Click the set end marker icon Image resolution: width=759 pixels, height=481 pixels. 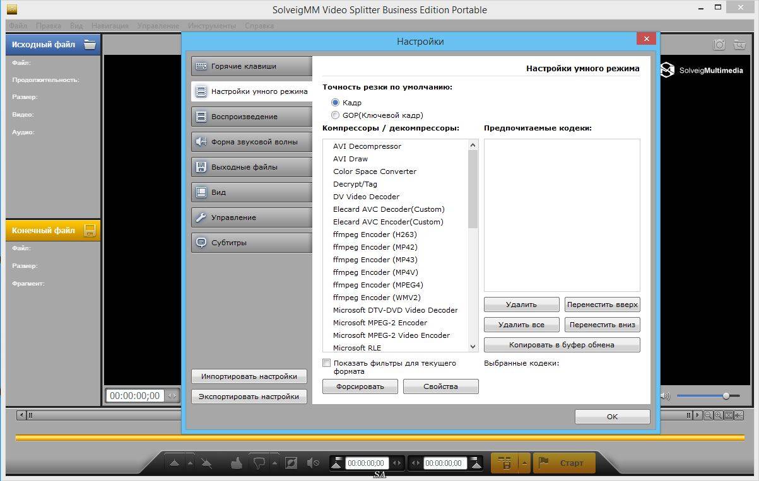(476, 463)
